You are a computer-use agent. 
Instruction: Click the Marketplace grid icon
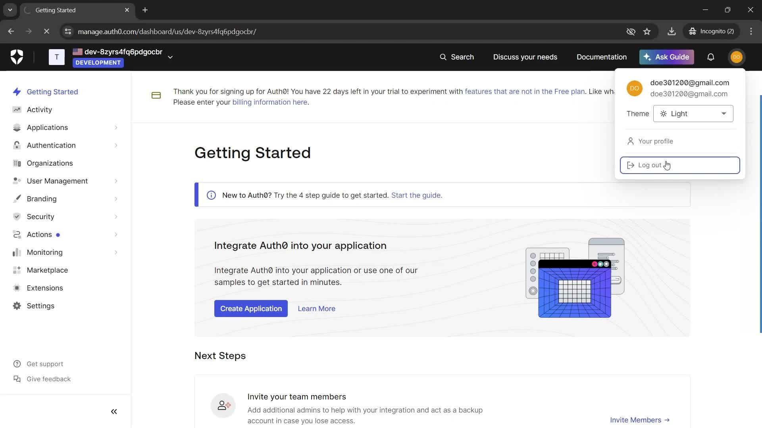click(x=17, y=270)
